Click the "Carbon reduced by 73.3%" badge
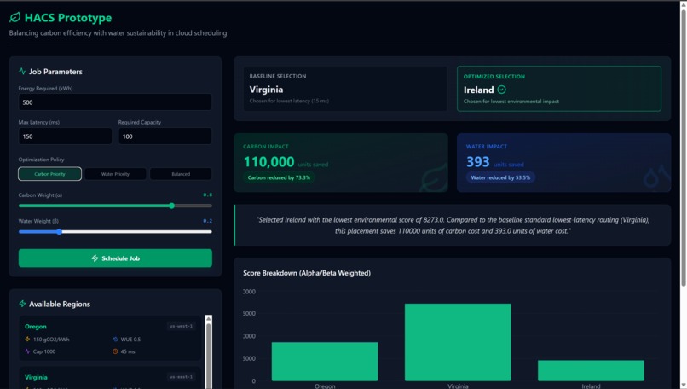The image size is (687, 389). click(x=279, y=177)
